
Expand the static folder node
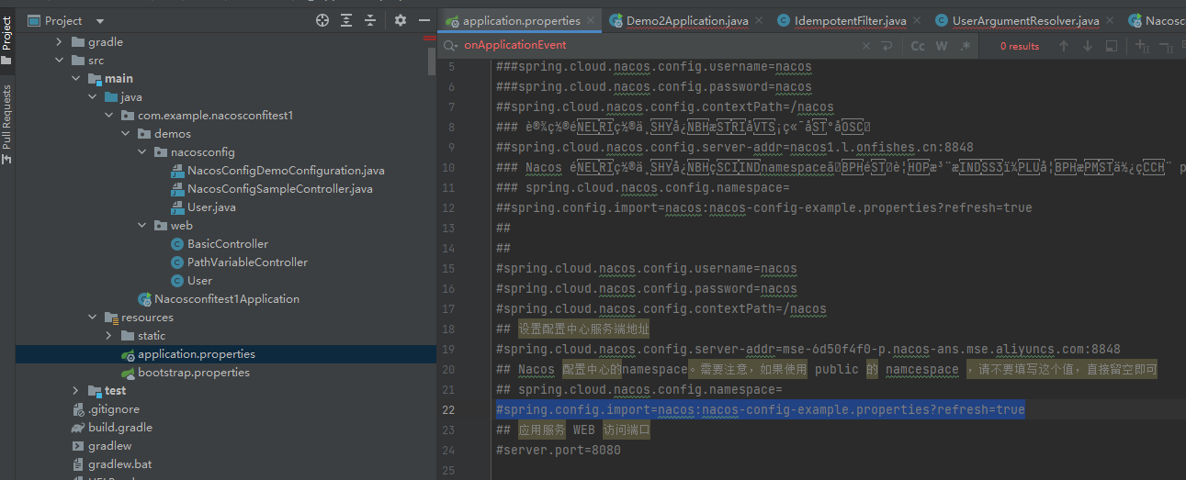click(x=108, y=336)
